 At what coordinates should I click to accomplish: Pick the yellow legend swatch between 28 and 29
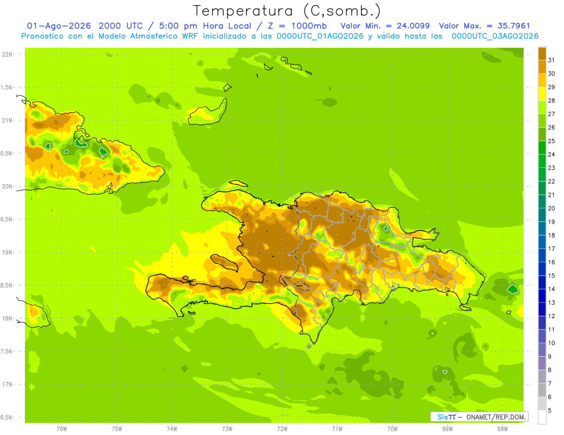pyautogui.click(x=542, y=94)
